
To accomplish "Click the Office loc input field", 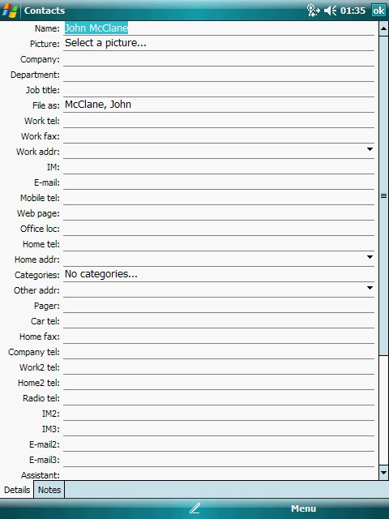I will tap(219, 229).
